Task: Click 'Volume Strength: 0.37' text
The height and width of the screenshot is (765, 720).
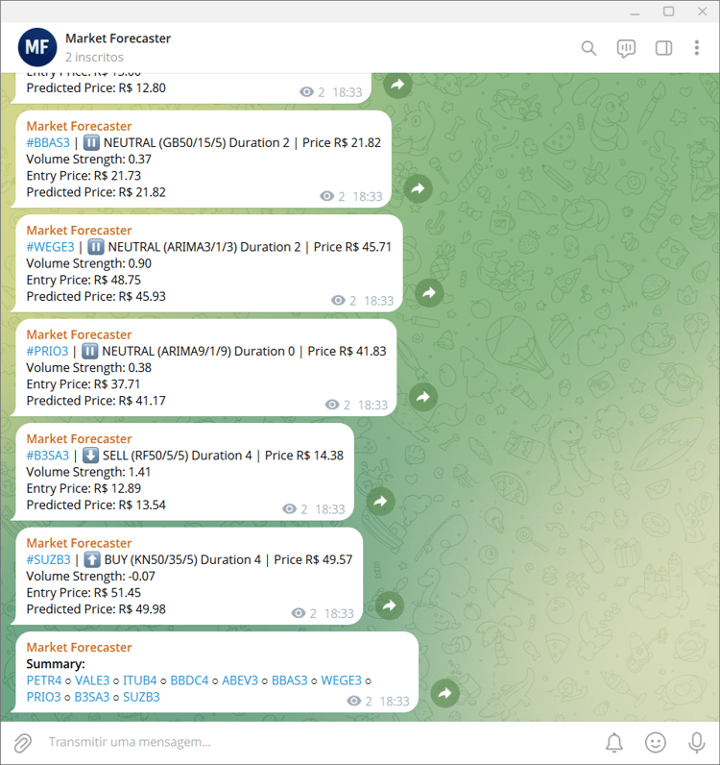Action: [x=88, y=159]
